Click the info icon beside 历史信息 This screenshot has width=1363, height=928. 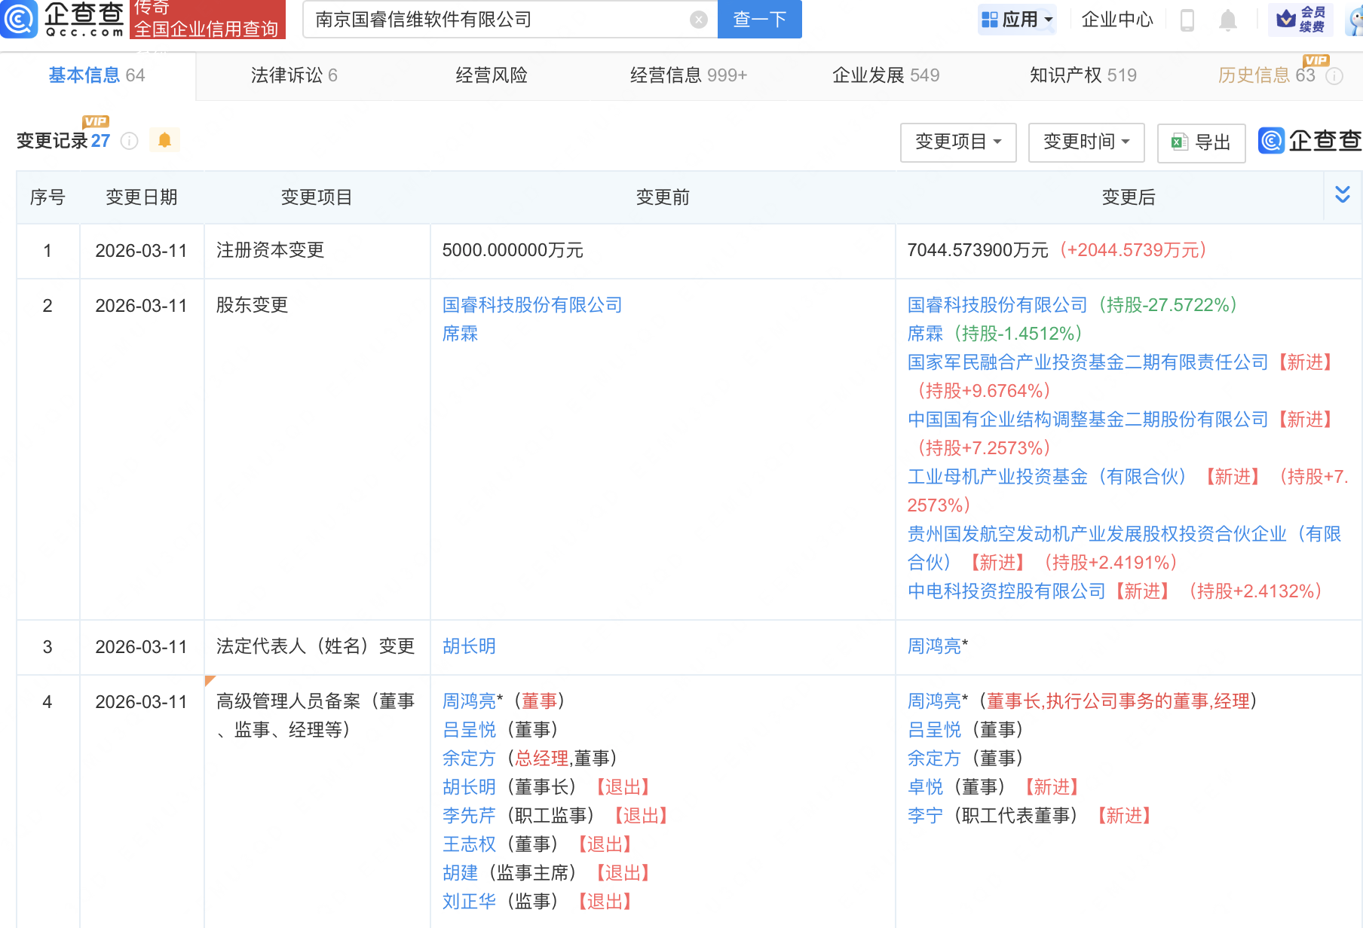1334,76
